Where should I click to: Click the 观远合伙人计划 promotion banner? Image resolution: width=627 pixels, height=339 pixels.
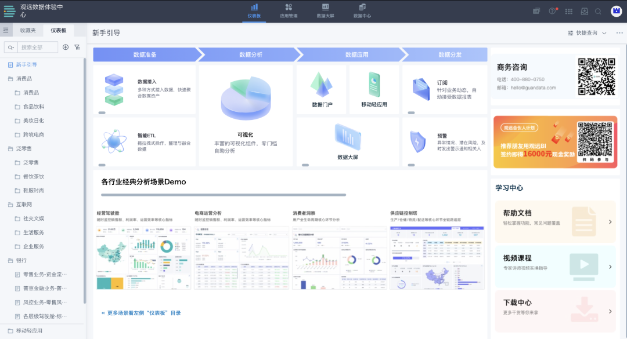pos(556,142)
